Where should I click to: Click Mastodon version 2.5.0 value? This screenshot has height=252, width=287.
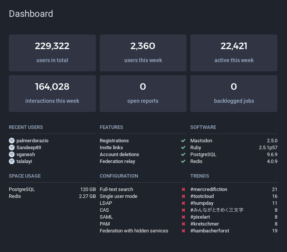272,140
